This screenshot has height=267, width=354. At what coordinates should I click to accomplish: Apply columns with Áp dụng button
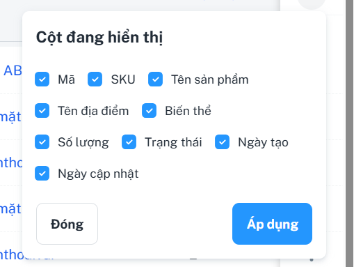coord(272,224)
